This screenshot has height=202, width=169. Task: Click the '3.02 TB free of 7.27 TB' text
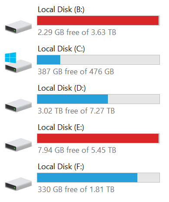click(76, 111)
